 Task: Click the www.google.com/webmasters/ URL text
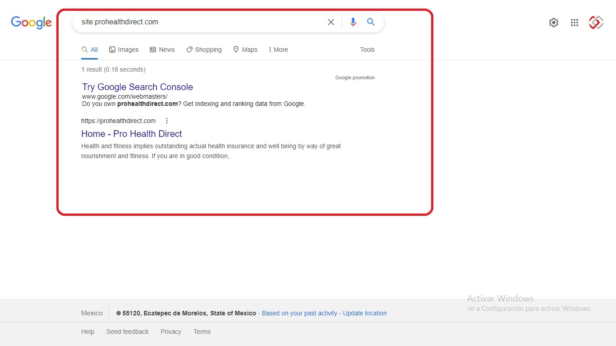point(124,96)
